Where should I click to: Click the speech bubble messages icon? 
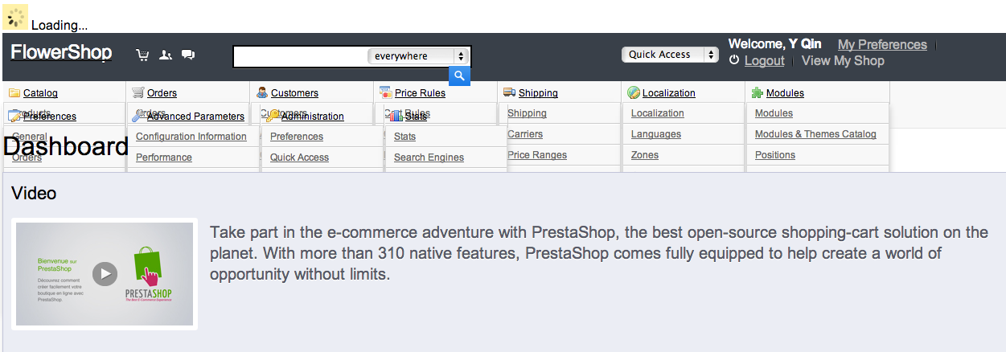[x=188, y=55]
